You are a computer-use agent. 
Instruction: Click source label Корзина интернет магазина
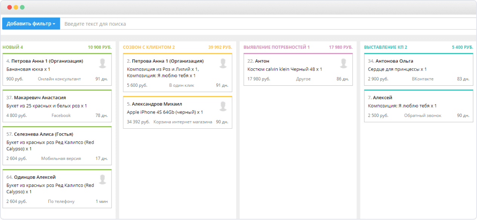[183, 122]
